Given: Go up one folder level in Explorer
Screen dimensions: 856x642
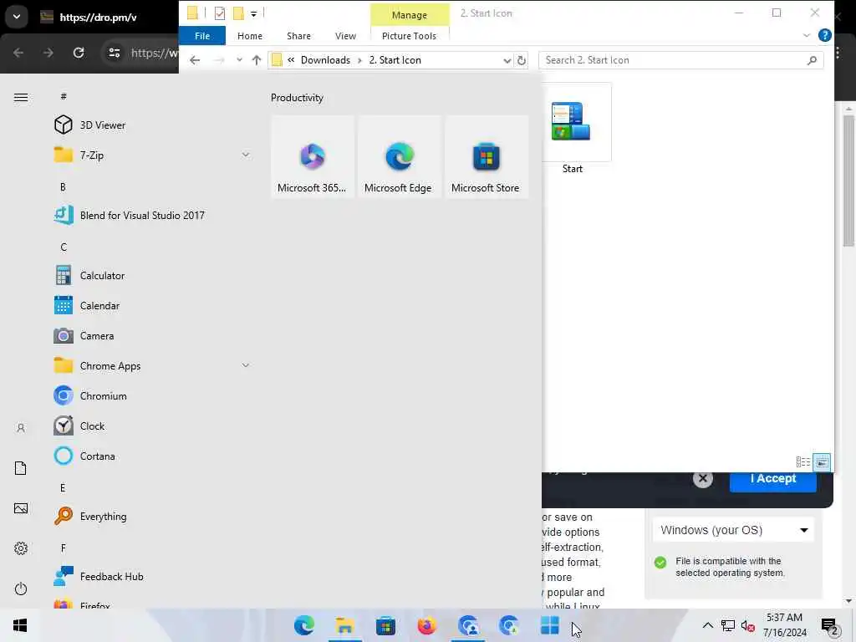Looking at the screenshot, I should [257, 60].
